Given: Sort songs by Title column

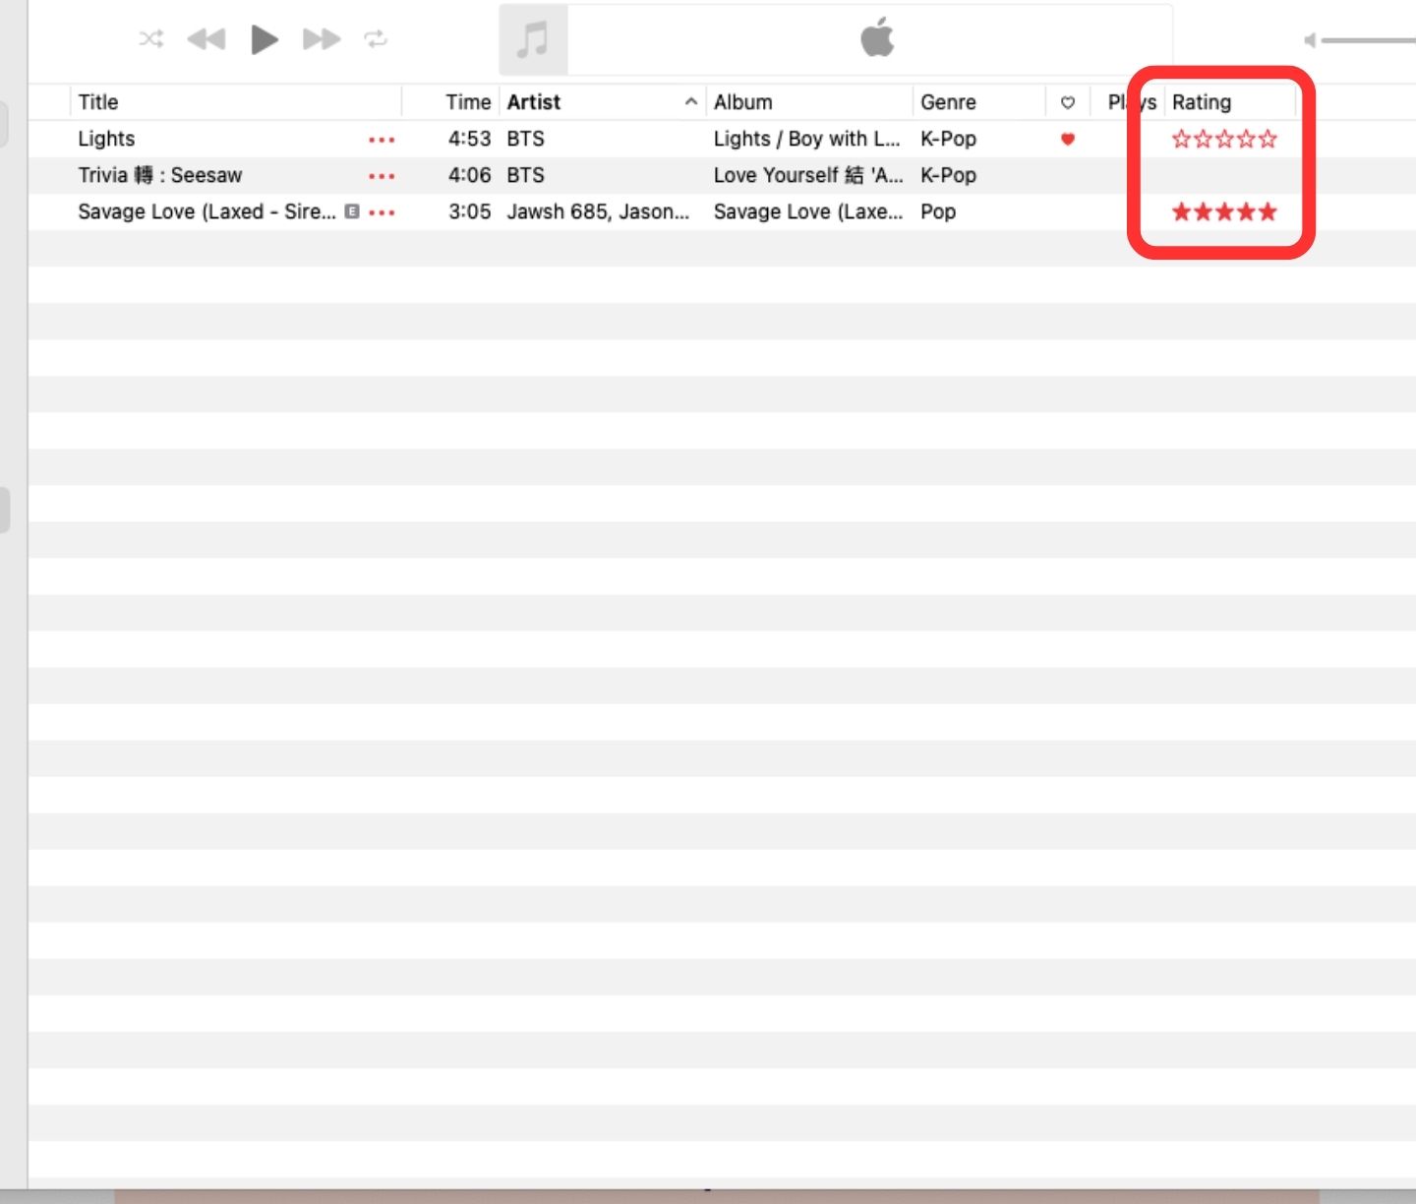Looking at the screenshot, I should click(x=98, y=102).
